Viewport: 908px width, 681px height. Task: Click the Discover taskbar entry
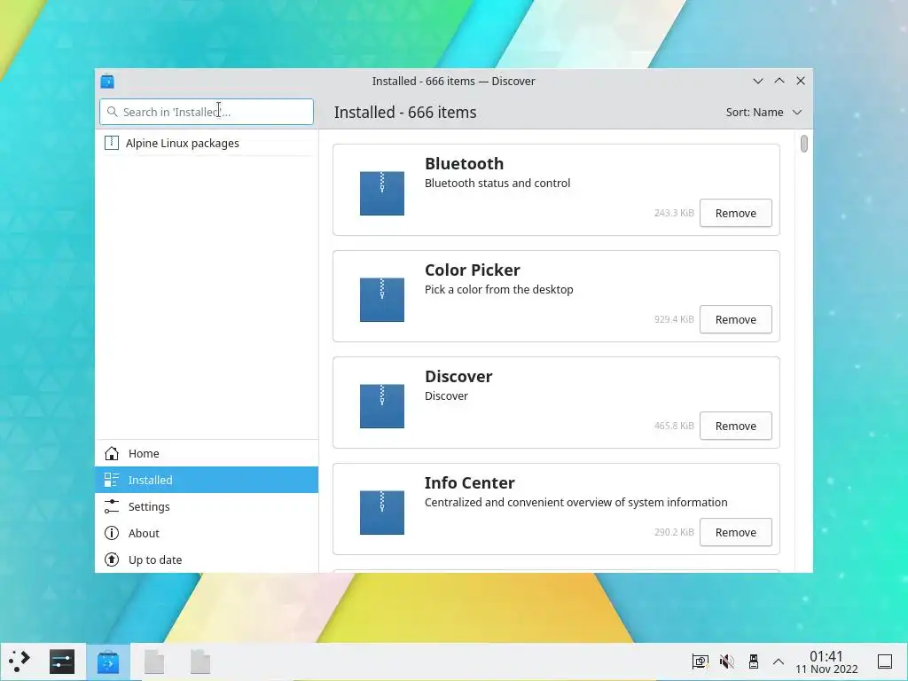[107, 661]
